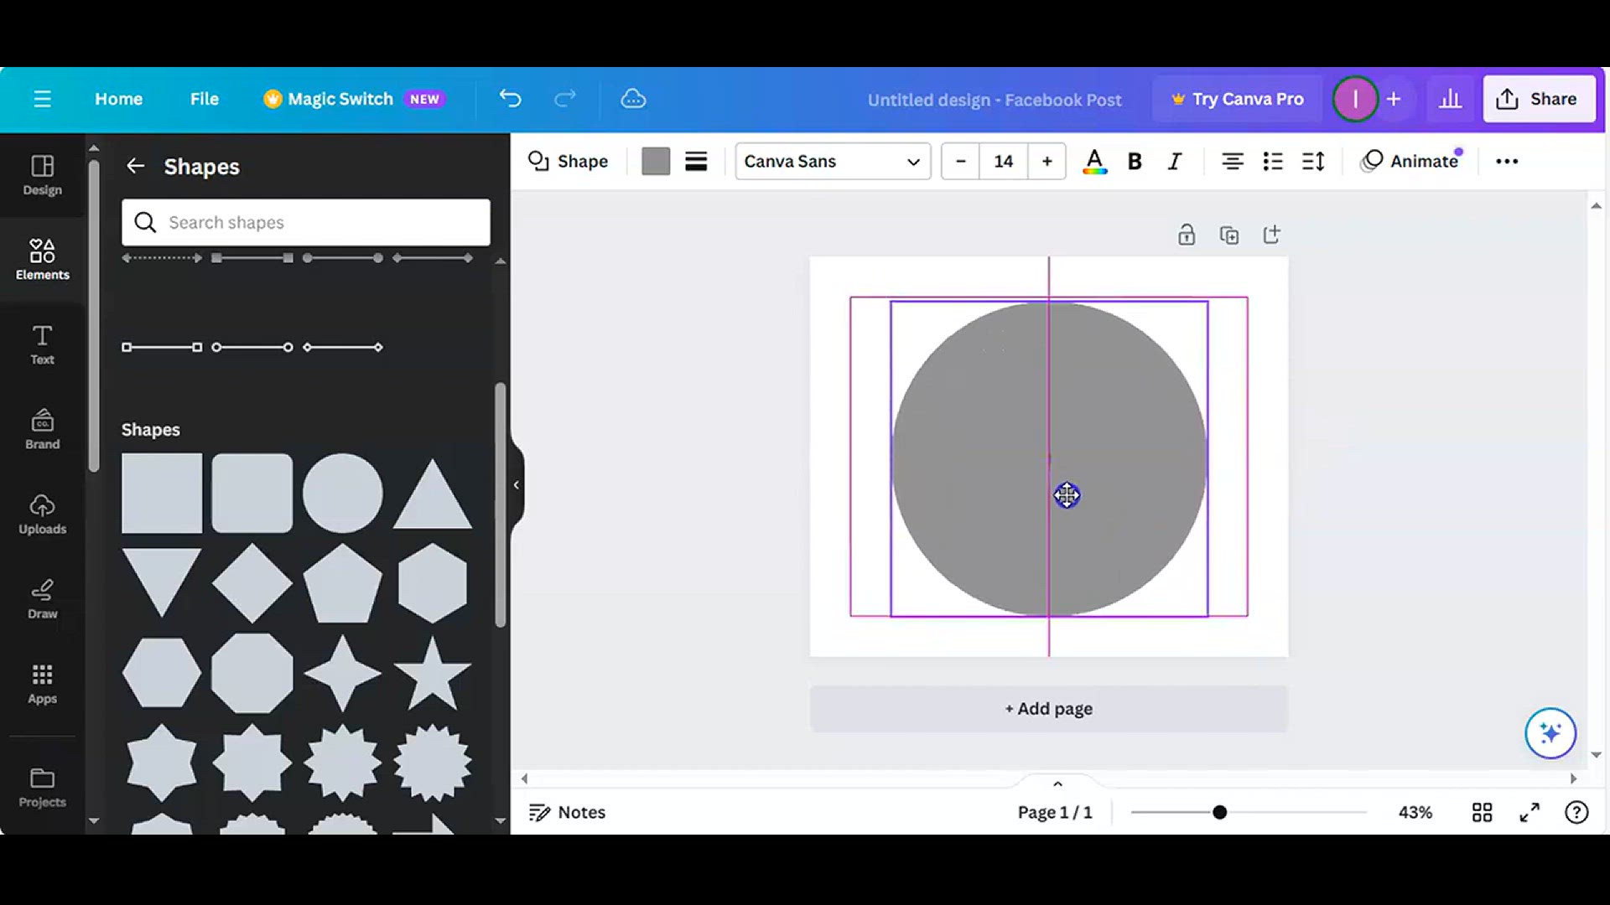Collapse the side panel with the chevron
The image size is (1610, 905).
(517, 485)
